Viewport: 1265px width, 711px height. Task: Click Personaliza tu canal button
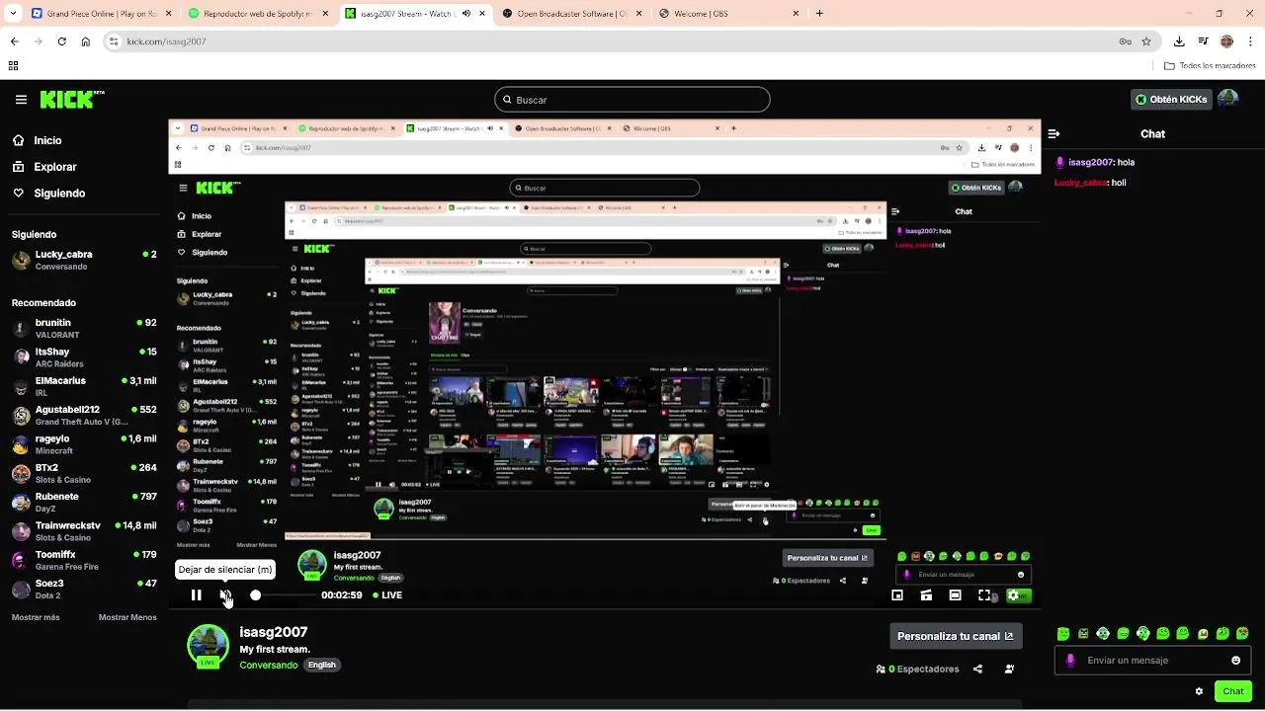pyautogui.click(x=955, y=636)
